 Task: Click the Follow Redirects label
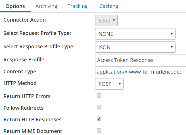tap(23, 108)
